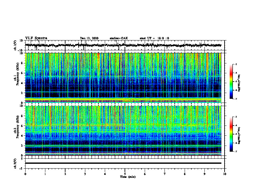Select the "ch.1(V)" waveform axis label

[x=15, y=45]
